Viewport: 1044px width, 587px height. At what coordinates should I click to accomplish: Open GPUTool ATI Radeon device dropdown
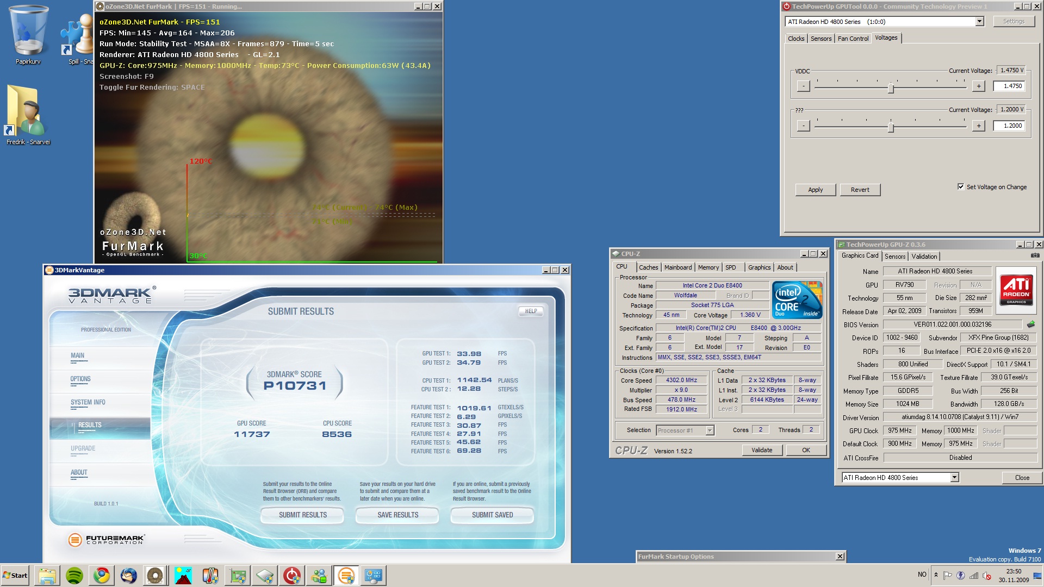pos(979,21)
